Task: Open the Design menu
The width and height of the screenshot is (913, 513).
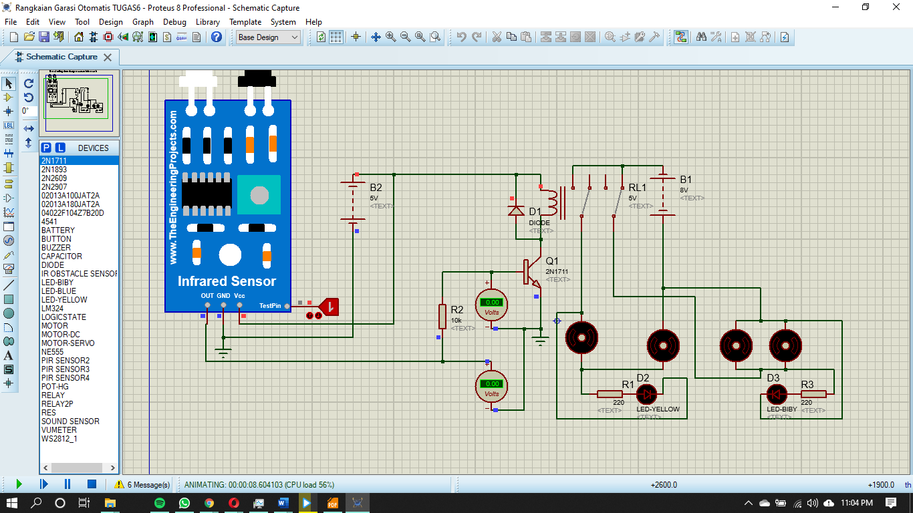Action: [111, 21]
